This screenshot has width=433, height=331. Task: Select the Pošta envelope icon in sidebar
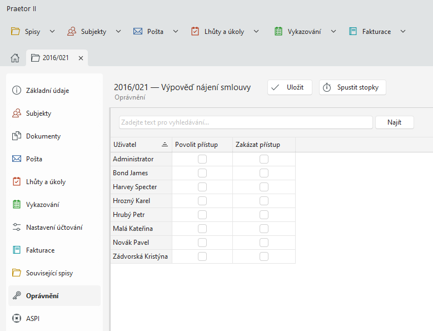17,159
